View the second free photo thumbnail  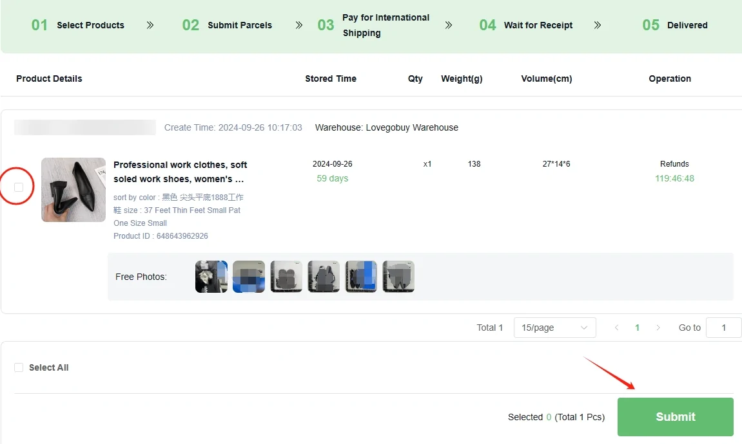coord(248,277)
